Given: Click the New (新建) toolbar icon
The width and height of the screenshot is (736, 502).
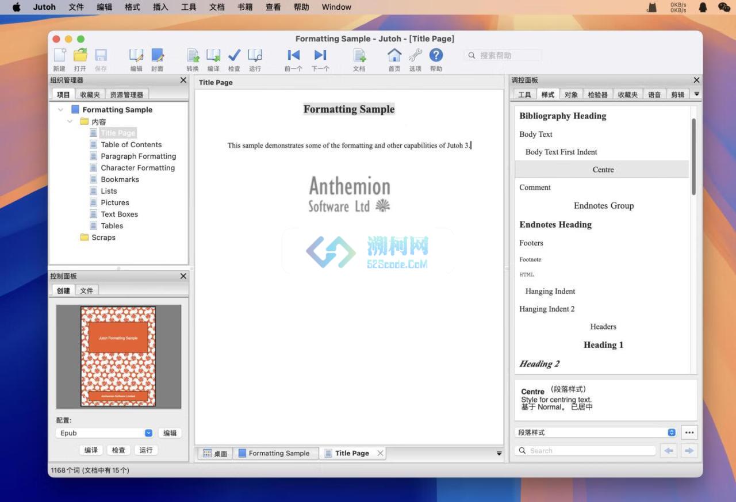Looking at the screenshot, I should (59, 55).
